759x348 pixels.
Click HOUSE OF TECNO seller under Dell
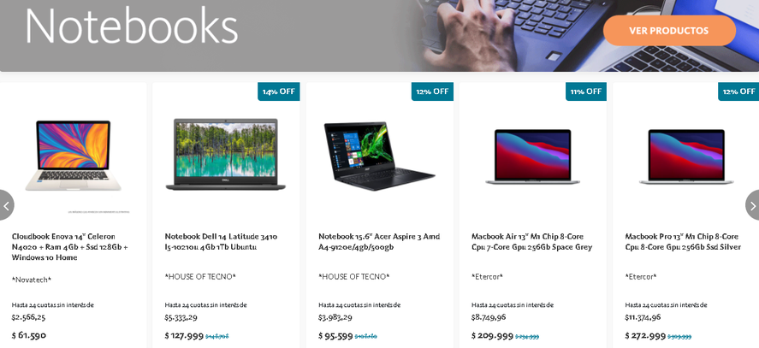tap(200, 276)
